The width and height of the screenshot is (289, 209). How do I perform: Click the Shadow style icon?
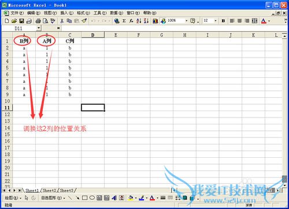185,197
